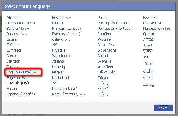Switch language to Српски
The height and width of the screenshot is (116, 178).
click(x=149, y=34)
